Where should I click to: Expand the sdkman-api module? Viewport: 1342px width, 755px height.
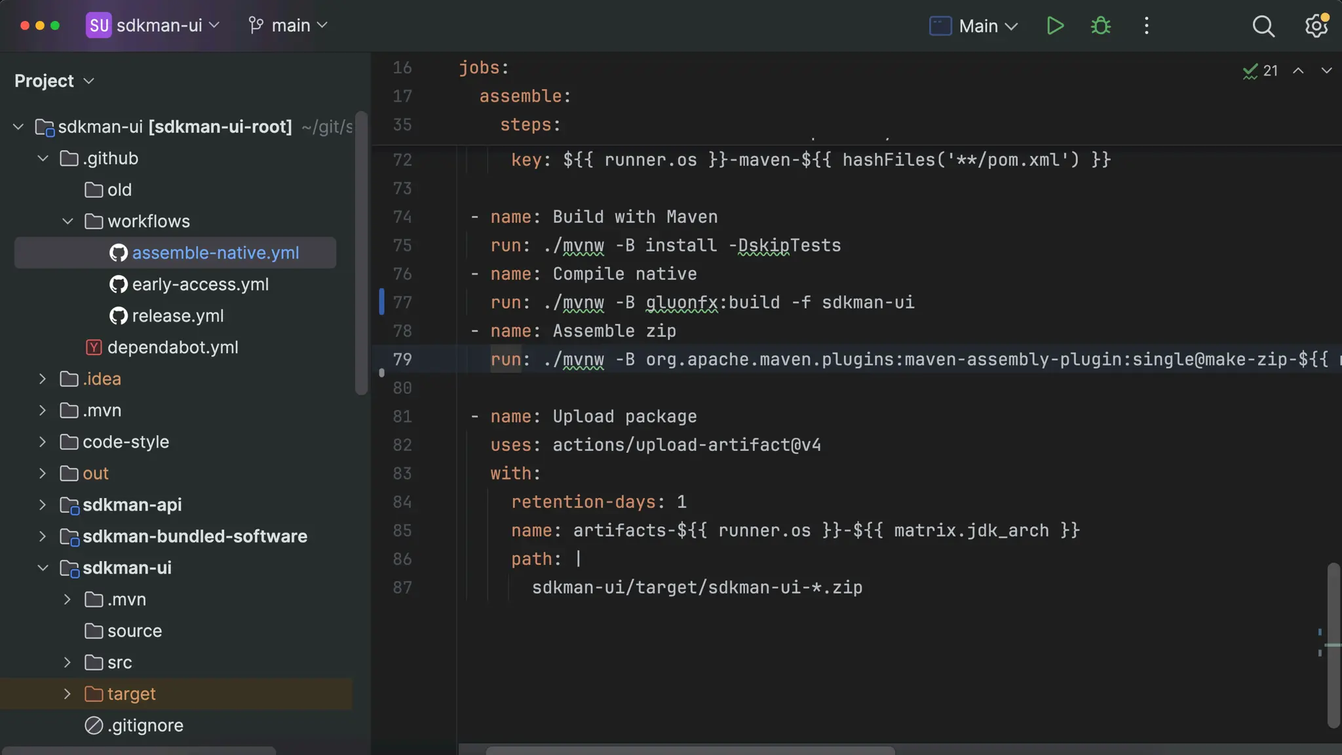[x=43, y=505]
